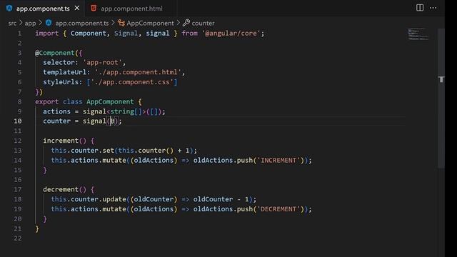457x257 pixels.
Task: Click the HTML file icon on the tab
Action: 94,8
